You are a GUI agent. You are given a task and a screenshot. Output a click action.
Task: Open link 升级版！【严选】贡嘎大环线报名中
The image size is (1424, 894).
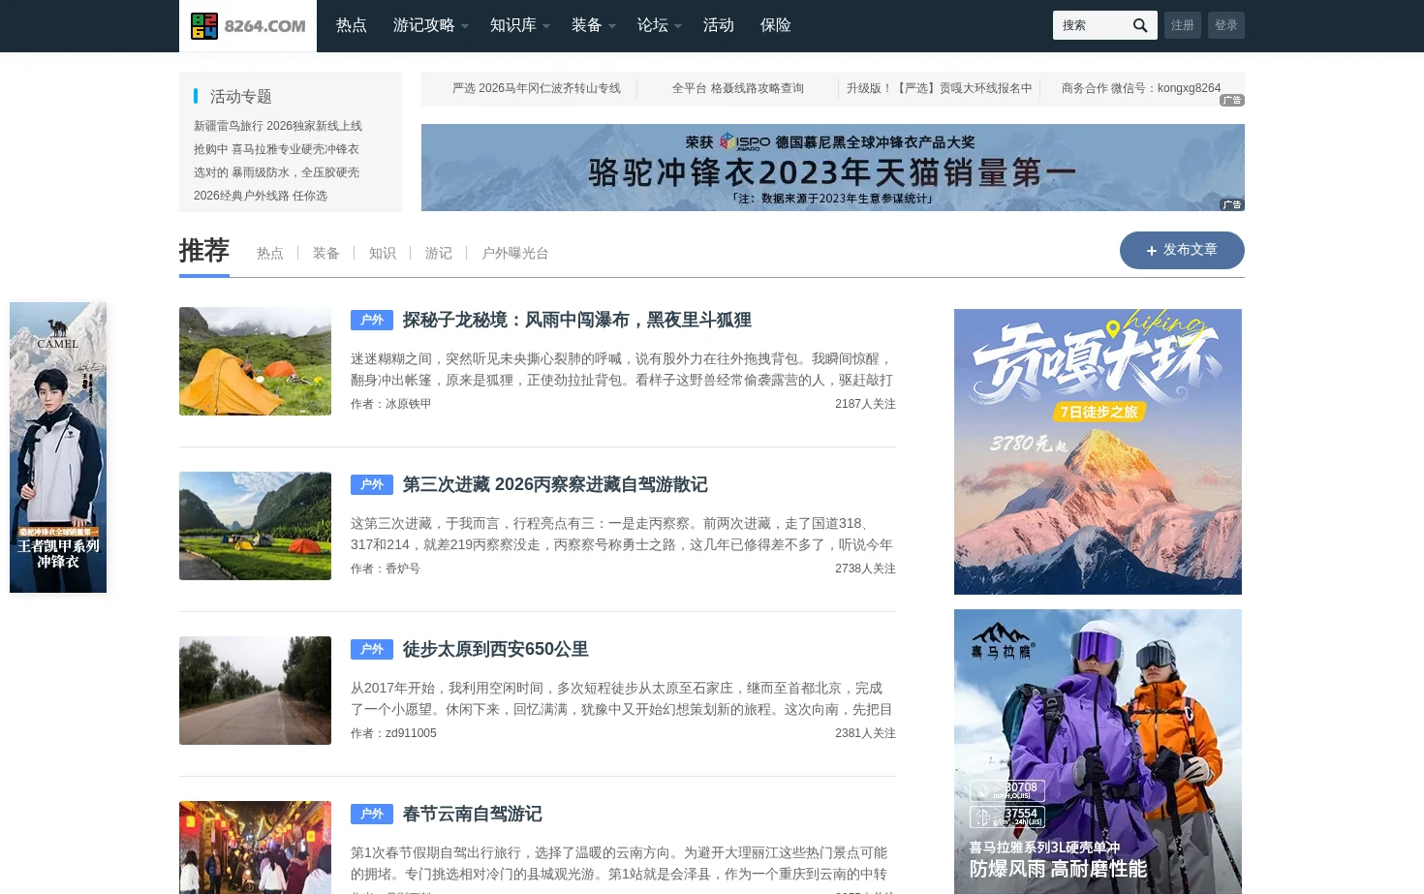940,88
